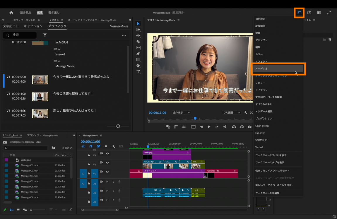337x219 pixels.
Task: Switch to the キャプション tab
Action: click(x=33, y=26)
